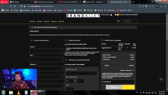168x95 pixels.
Task: Open the SMS UK bookmark
Action: pos(99,10)
